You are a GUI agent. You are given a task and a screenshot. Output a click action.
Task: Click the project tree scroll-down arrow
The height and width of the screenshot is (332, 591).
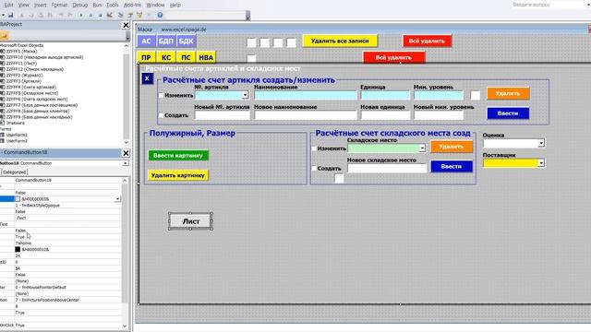coord(126,142)
